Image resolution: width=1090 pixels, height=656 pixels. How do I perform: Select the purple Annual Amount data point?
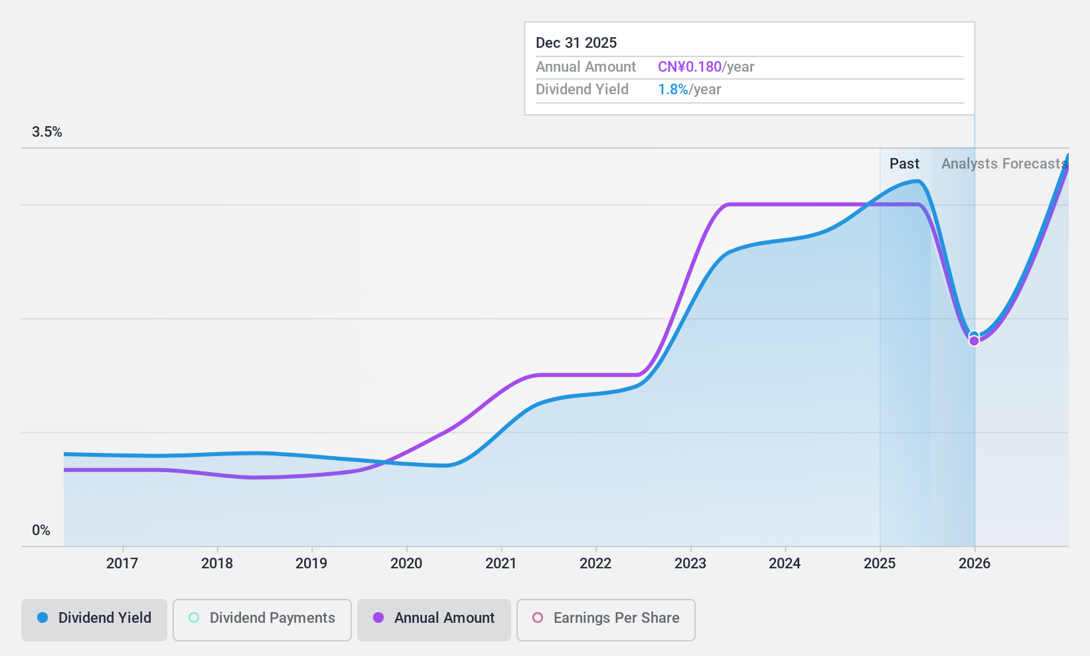[974, 341]
